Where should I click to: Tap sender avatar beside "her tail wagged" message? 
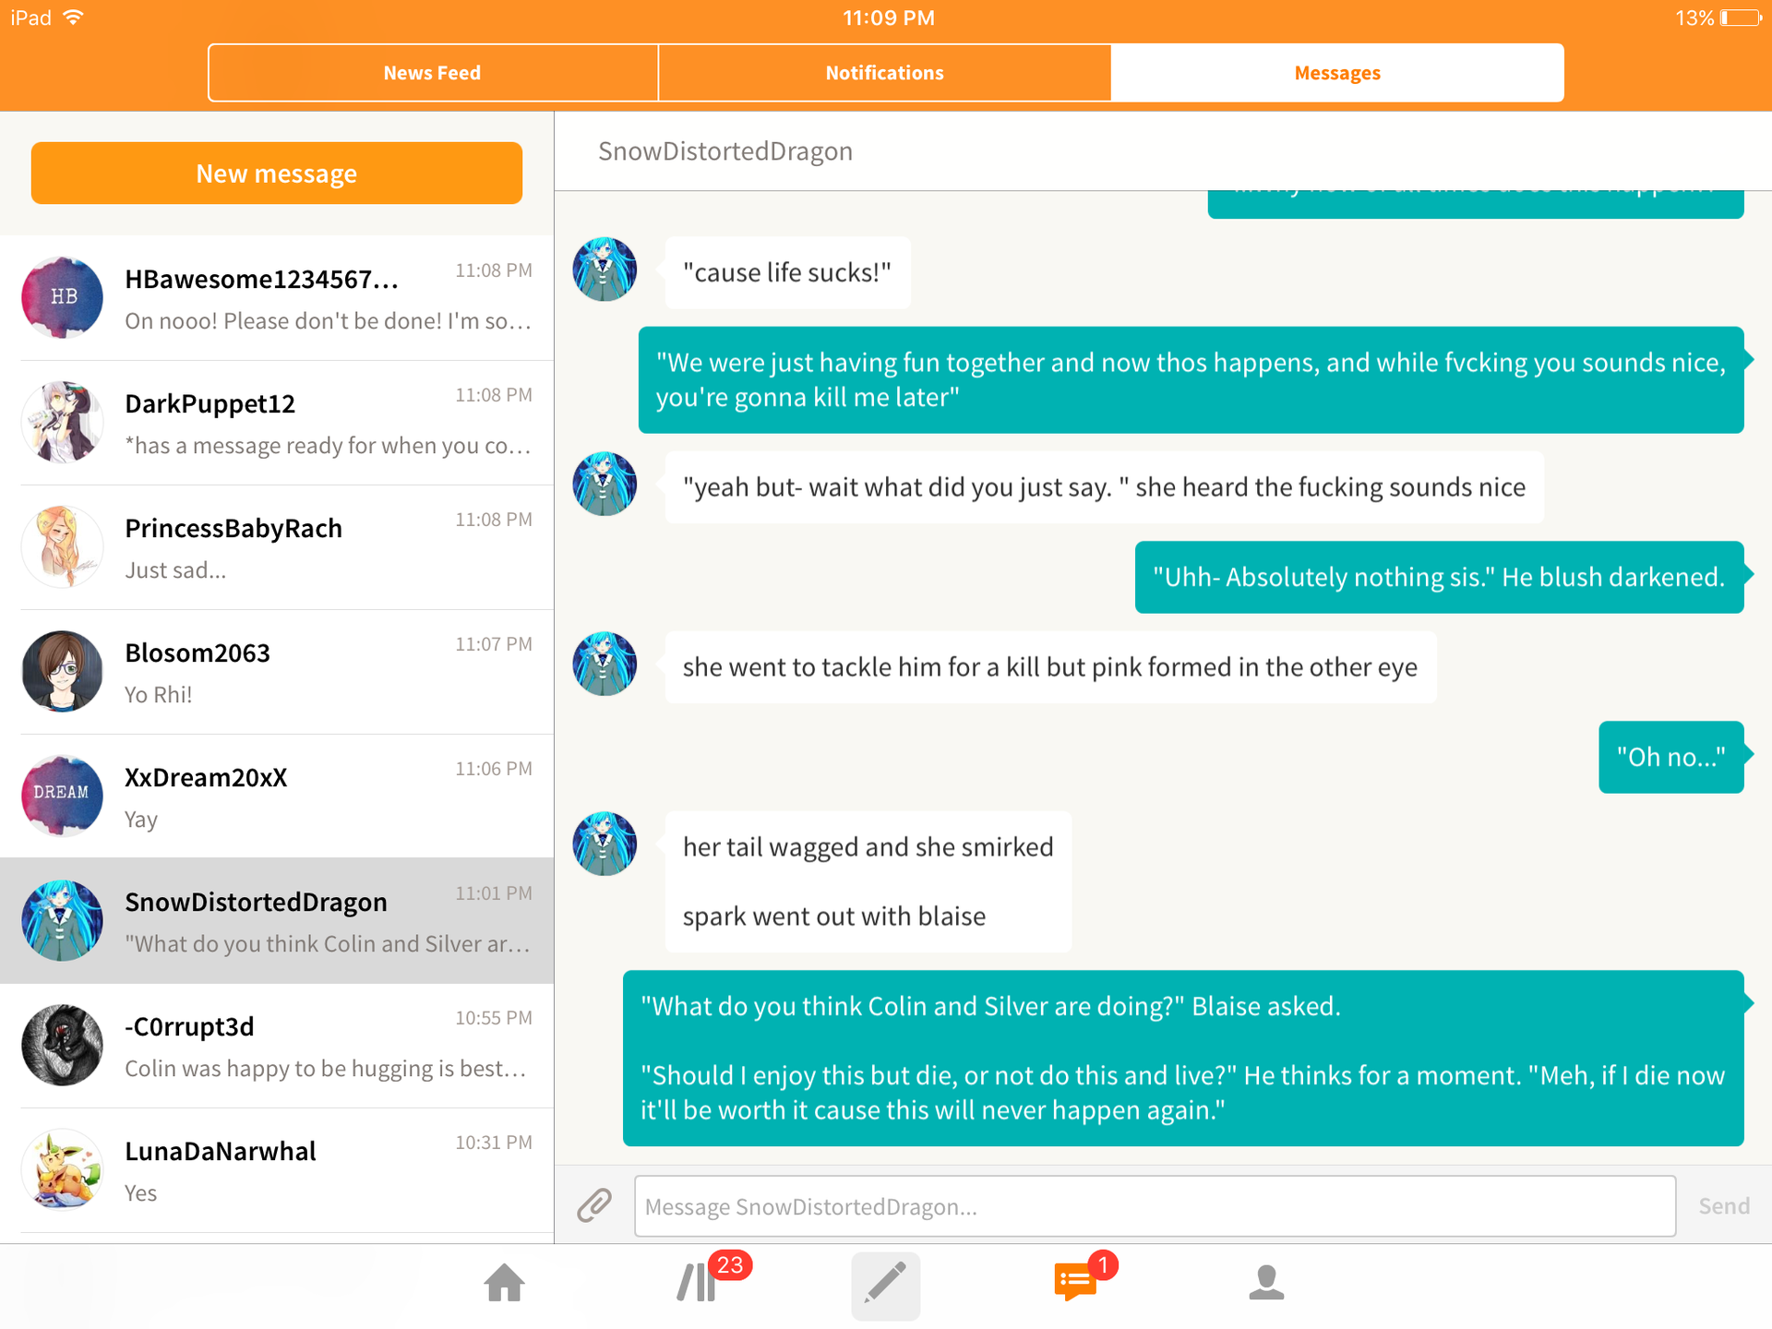[605, 844]
